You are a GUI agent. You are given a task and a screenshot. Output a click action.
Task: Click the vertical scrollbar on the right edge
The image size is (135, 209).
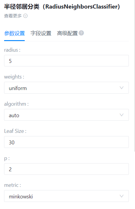pos(135,76)
